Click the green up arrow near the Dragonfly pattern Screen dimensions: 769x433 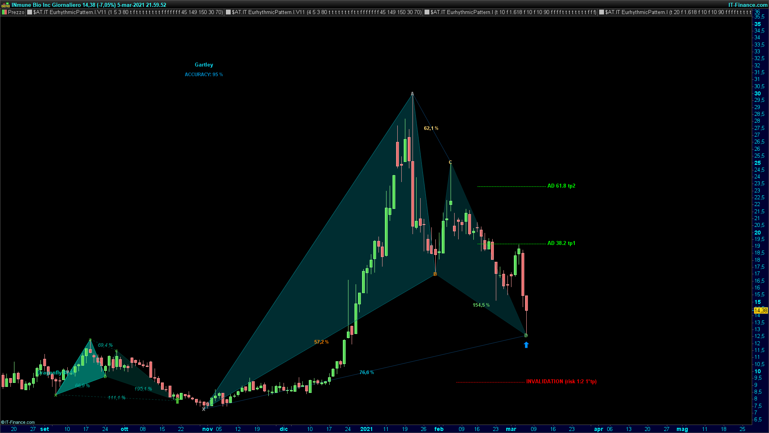tap(177, 400)
